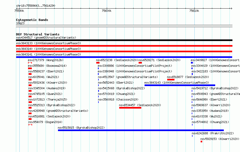Open nsv954079 (Dogan2014) variant
The image size is (240, 152).
45,122
